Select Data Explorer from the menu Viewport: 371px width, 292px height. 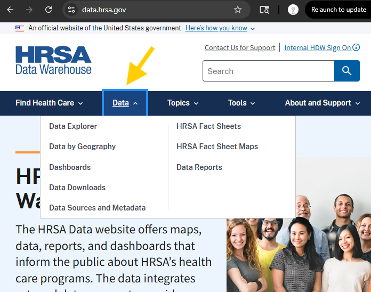tap(73, 126)
